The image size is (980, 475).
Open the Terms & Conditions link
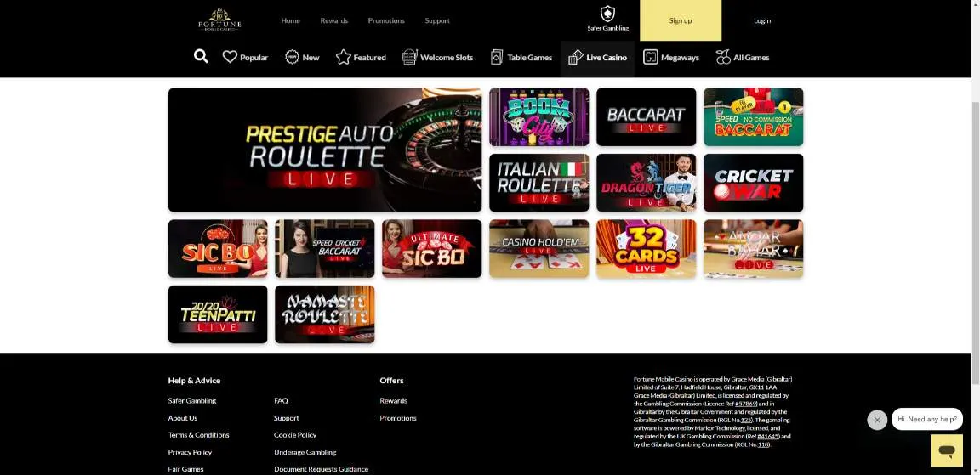tap(199, 435)
